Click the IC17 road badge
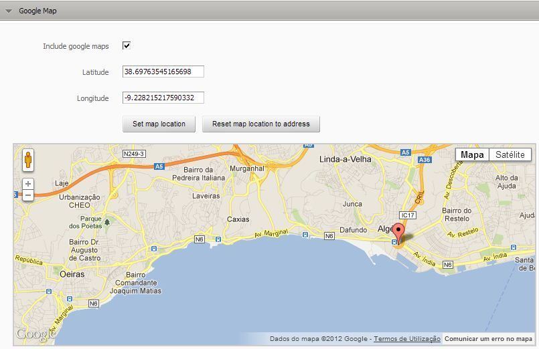The width and height of the screenshot is (539, 349). tap(408, 215)
